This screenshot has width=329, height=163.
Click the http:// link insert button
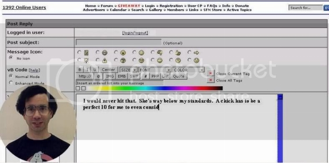pos(85,76)
